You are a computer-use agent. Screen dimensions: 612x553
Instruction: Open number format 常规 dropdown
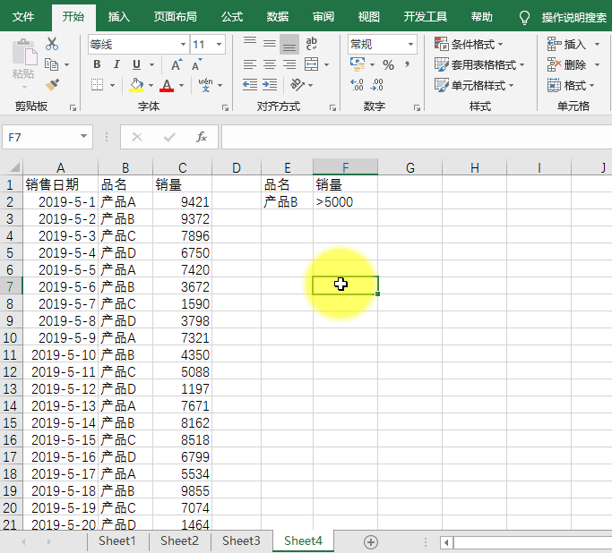(x=410, y=45)
